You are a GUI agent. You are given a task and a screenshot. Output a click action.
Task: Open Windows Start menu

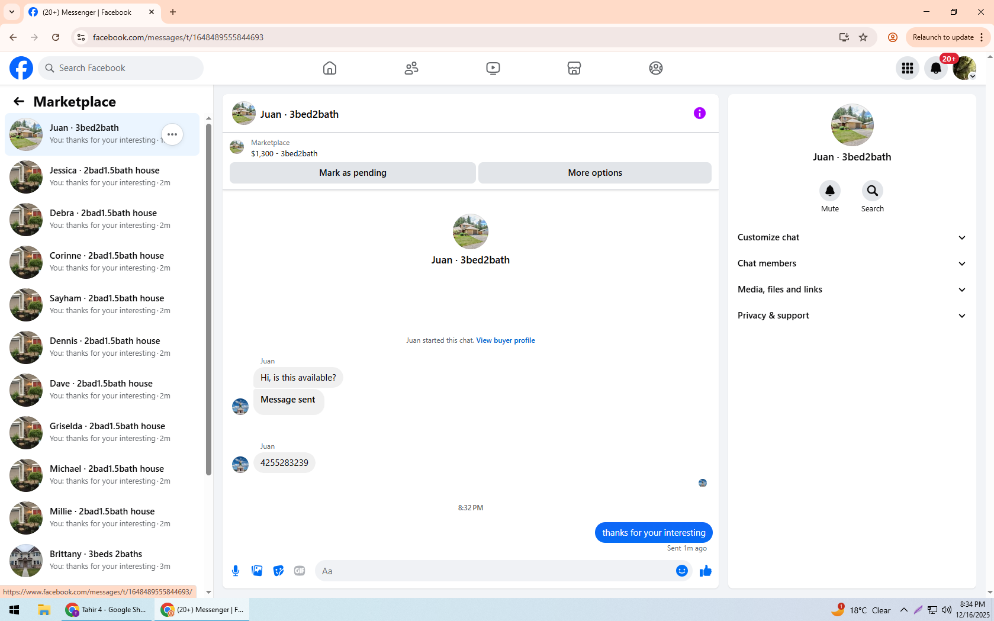click(14, 610)
